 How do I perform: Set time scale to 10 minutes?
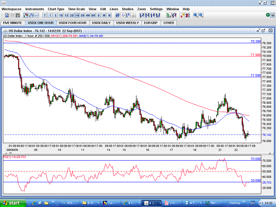61,15
